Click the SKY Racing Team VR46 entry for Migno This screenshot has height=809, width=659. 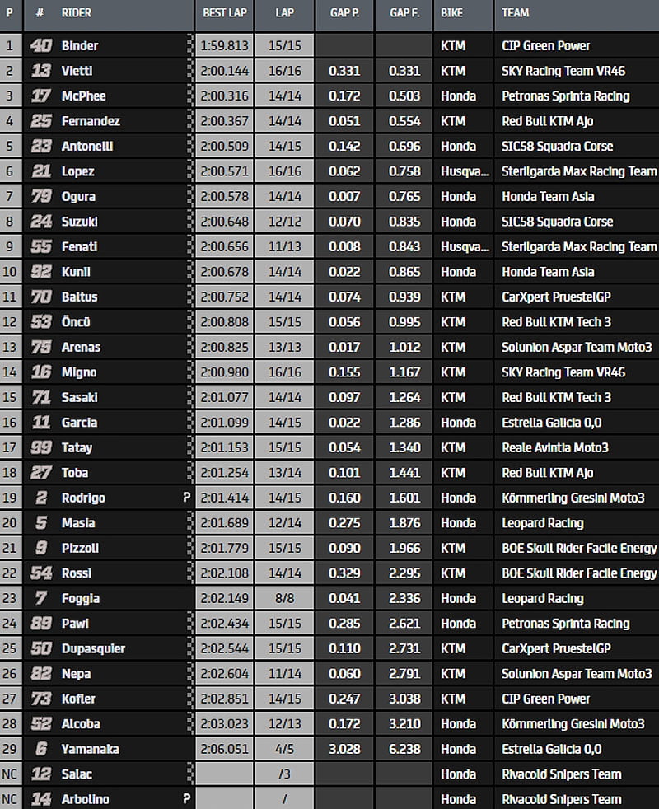click(x=563, y=372)
